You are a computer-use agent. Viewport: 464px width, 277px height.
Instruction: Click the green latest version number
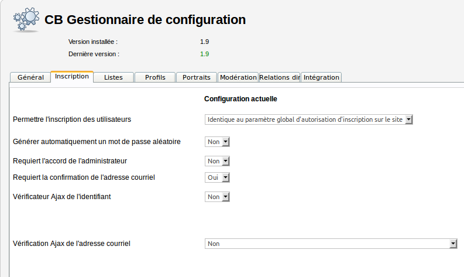coord(204,54)
